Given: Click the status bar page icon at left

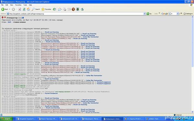Looking at the screenshot, I should tap(1, 115).
